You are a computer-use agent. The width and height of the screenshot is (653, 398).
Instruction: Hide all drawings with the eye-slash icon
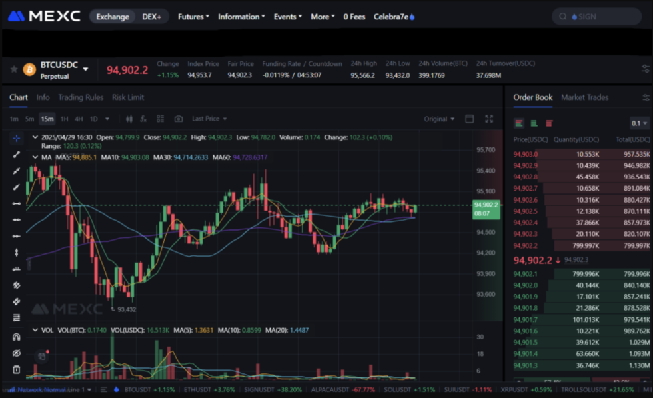point(16,353)
